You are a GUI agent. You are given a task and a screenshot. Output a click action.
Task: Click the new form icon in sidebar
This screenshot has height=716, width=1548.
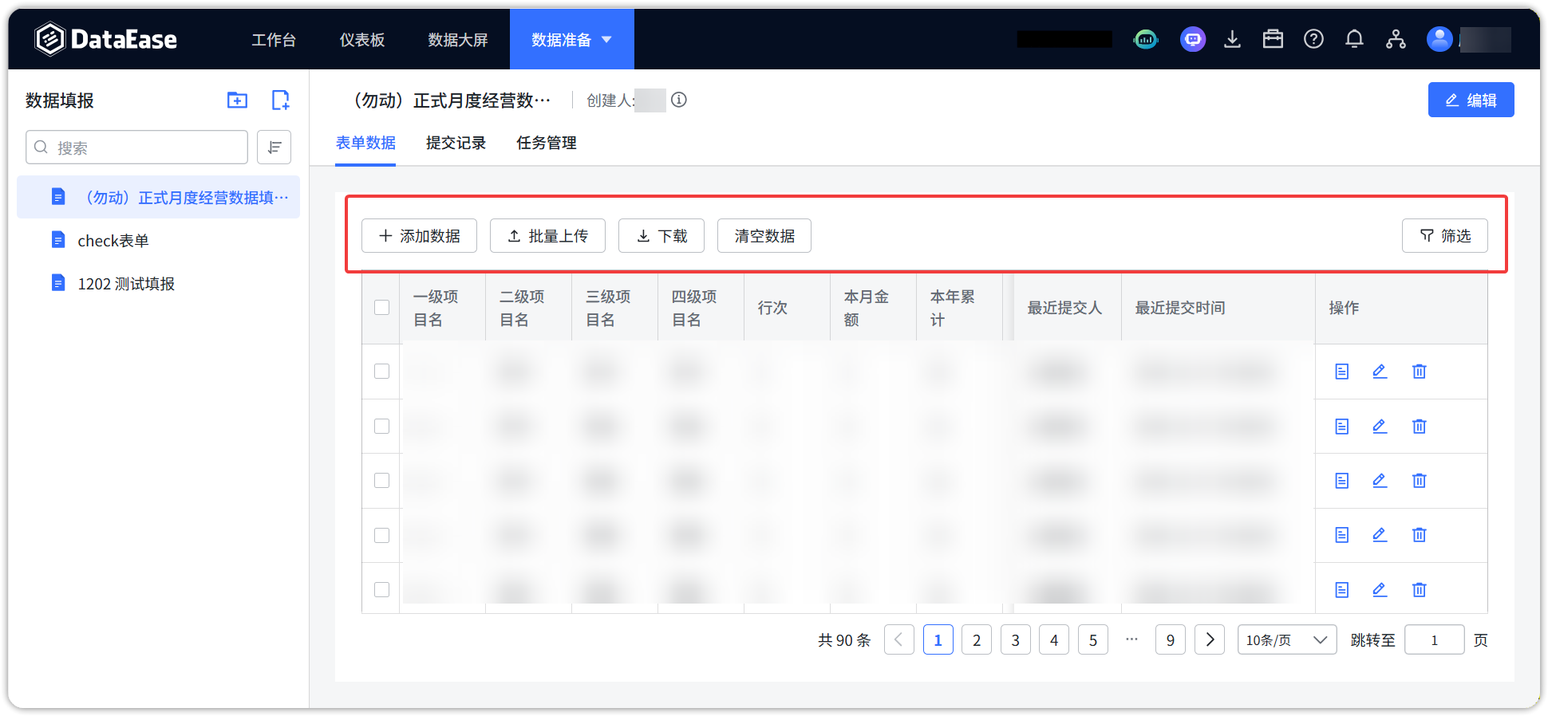click(280, 100)
